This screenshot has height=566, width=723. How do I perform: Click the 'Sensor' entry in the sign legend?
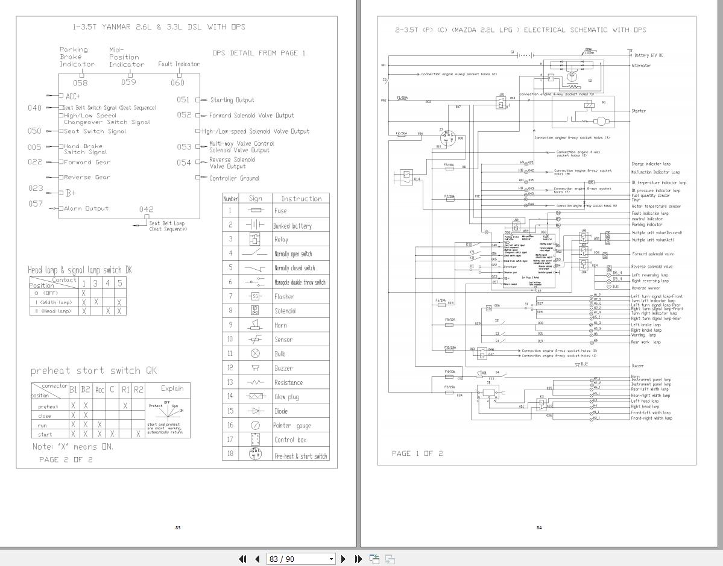pyautogui.click(x=283, y=340)
